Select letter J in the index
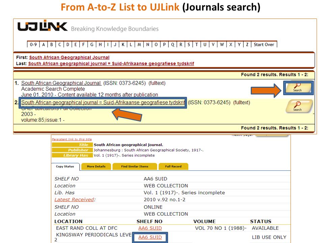 pyautogui.click(x=115, y=45)
